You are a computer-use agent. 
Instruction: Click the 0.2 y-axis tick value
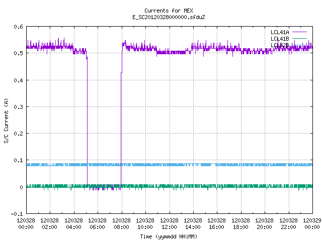pos(18,134)
